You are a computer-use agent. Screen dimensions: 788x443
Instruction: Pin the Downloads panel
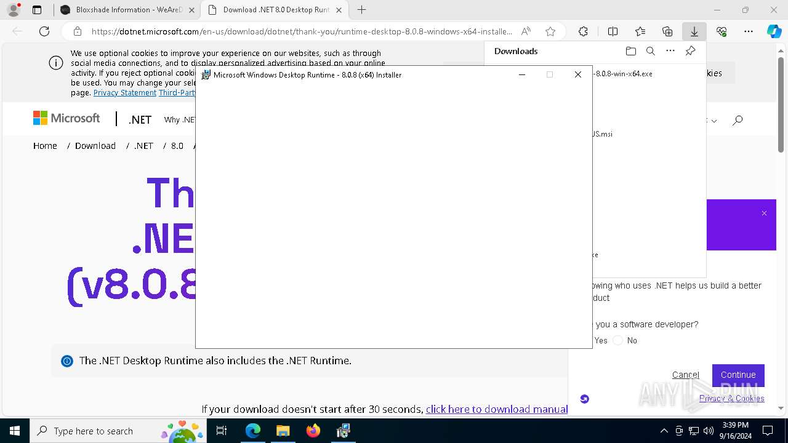coord(691,51)
